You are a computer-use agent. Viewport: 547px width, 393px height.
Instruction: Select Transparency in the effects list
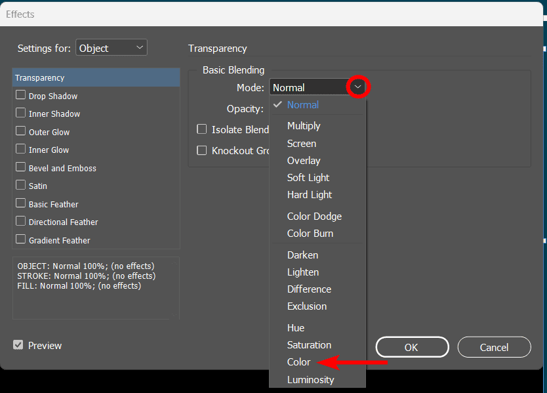pos(96,77)
